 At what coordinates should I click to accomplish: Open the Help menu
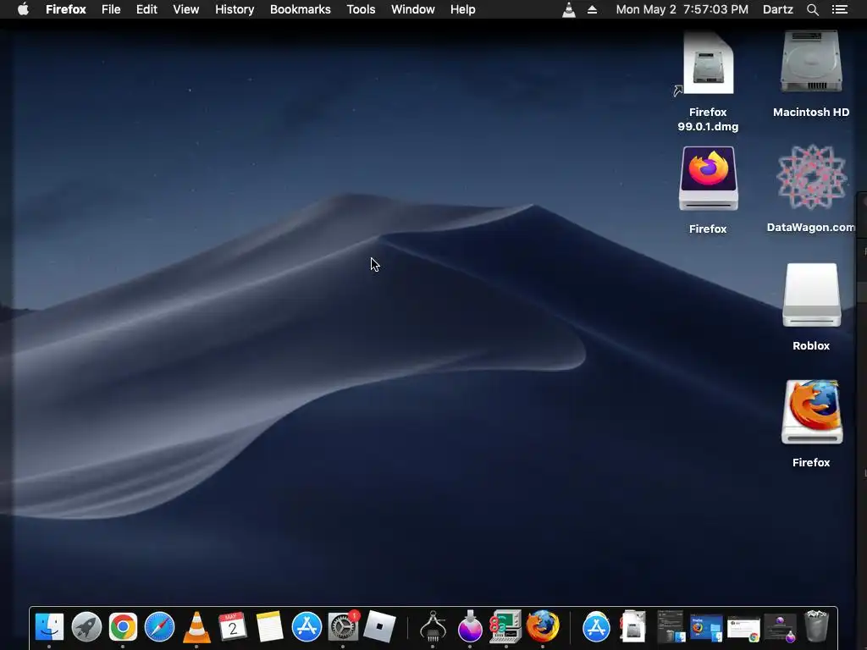tap(463, 9)
